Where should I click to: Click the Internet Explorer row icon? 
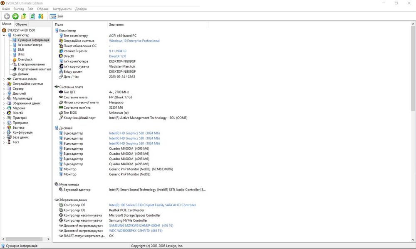pyautogui.click(x=61, y=51)
